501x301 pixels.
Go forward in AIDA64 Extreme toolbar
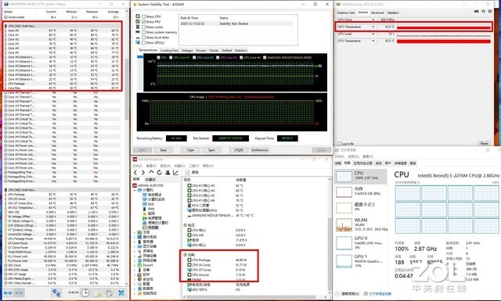pos(142,172)
